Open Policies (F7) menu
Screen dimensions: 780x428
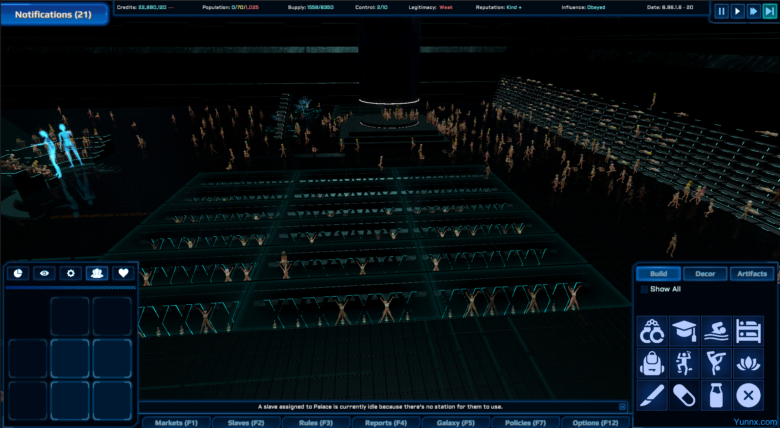(525, 423)
